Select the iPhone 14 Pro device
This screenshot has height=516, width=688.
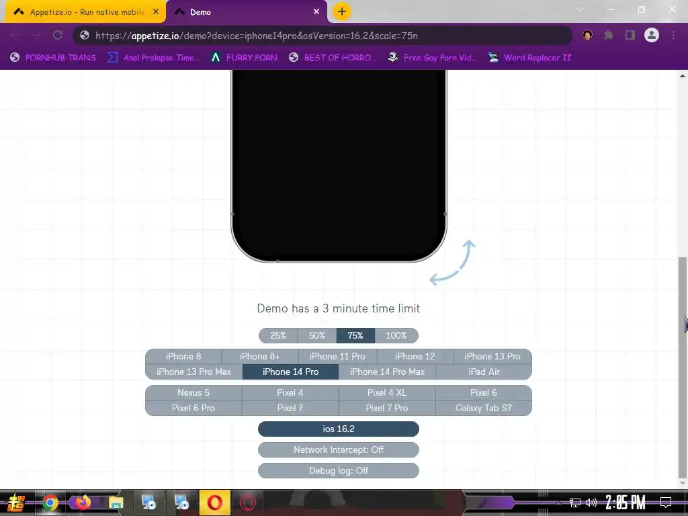[x=290, y=372]
